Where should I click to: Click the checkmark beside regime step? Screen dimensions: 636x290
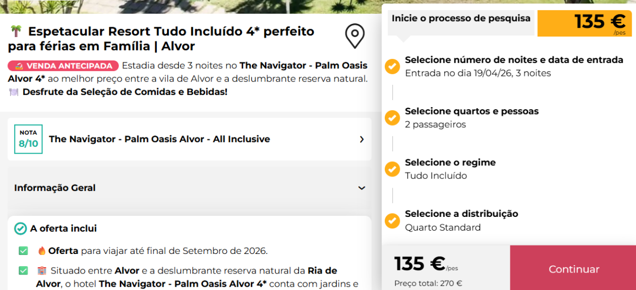point(392,169)
